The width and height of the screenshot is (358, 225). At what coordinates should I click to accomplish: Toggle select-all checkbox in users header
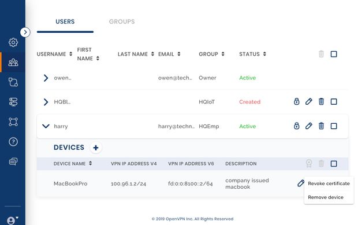point(334,54)
